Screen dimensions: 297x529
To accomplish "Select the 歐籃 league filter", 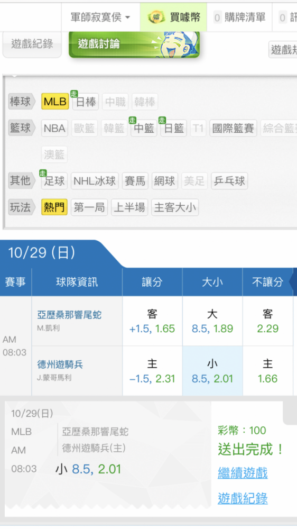I will (x=84, y=128).
